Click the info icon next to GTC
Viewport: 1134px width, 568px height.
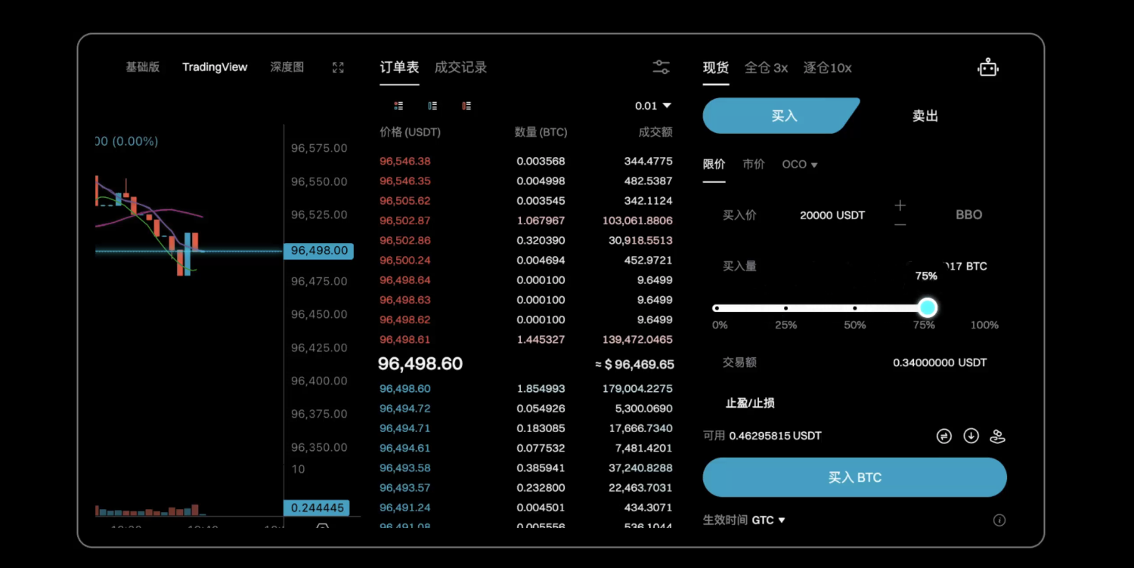999,520
